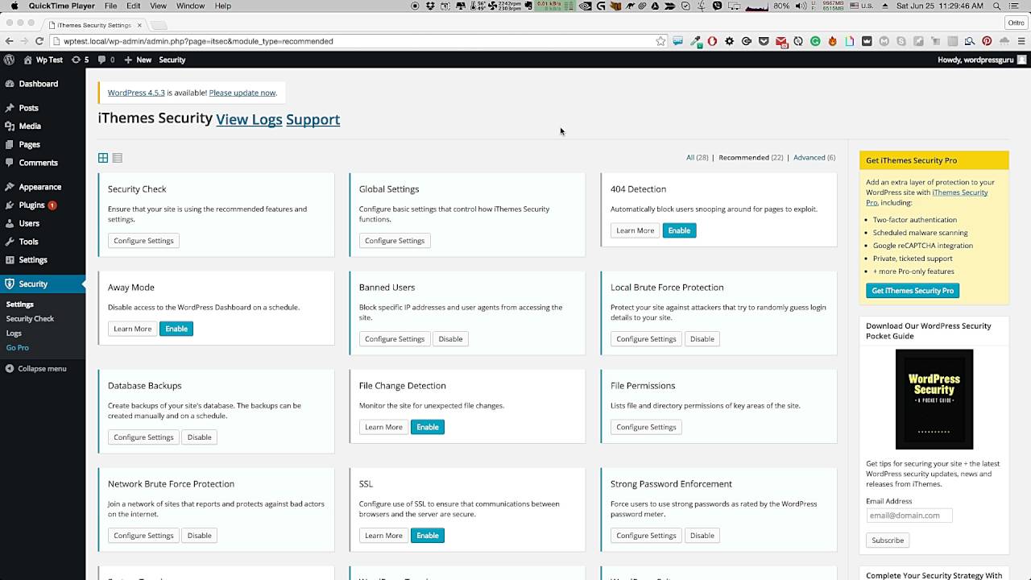Open the View Logs link

point(249,119)
